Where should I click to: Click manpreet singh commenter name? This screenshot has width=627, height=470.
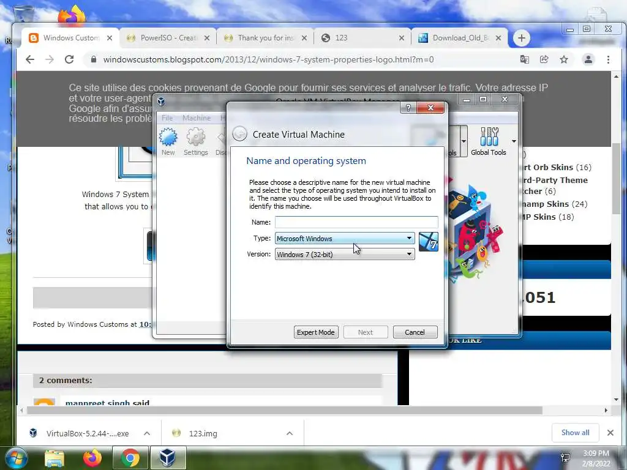pos(99,403)
